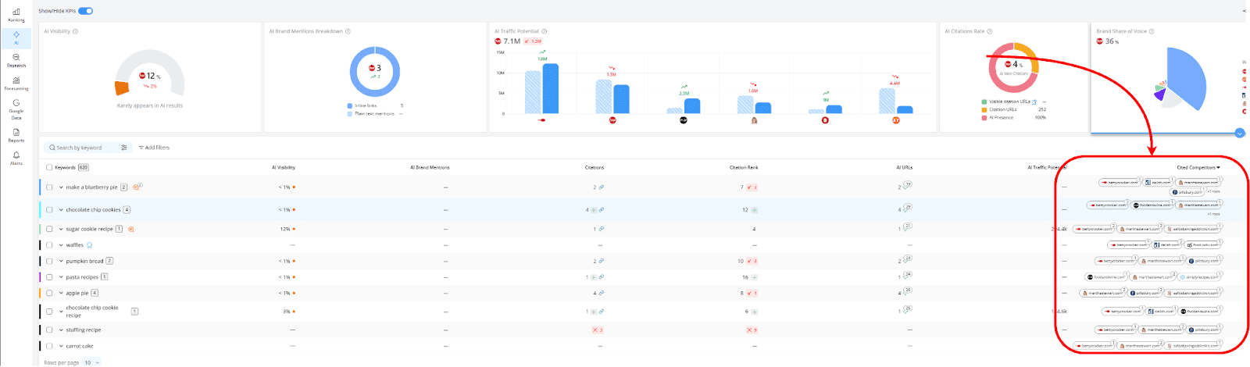Open AI URLs icon for blueberry pie row
Screen dimensions: 1250x367
coord(907,185)
